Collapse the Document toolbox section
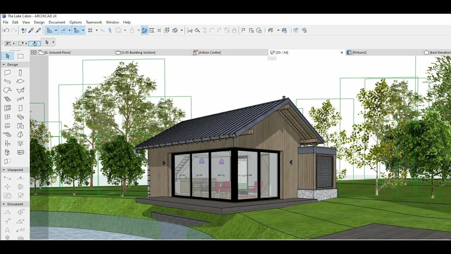This screenshot has width=451, height=254. (4, 204)
